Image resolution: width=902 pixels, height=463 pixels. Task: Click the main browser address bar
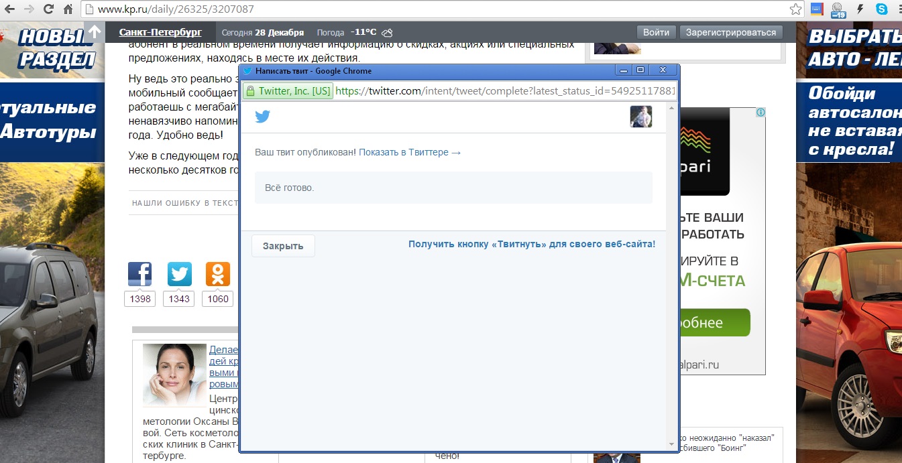point(443,9)
